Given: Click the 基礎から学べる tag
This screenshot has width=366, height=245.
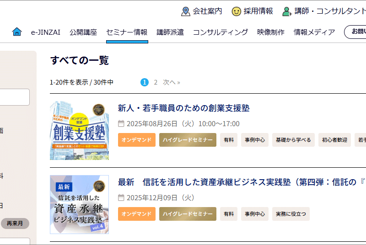Looking at the screenshot, I should 293,140.
